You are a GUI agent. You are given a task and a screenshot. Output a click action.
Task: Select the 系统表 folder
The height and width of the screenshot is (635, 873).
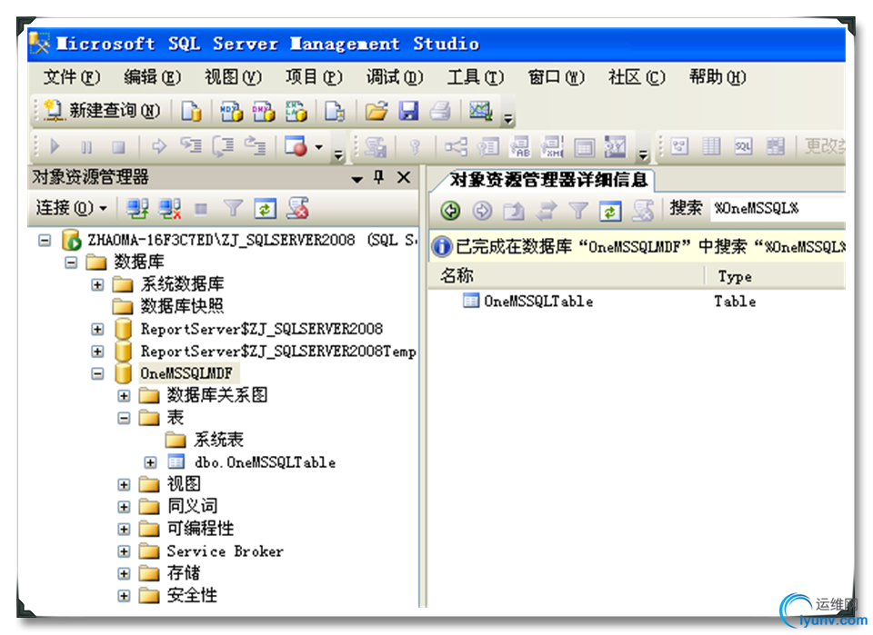point(218,440)
